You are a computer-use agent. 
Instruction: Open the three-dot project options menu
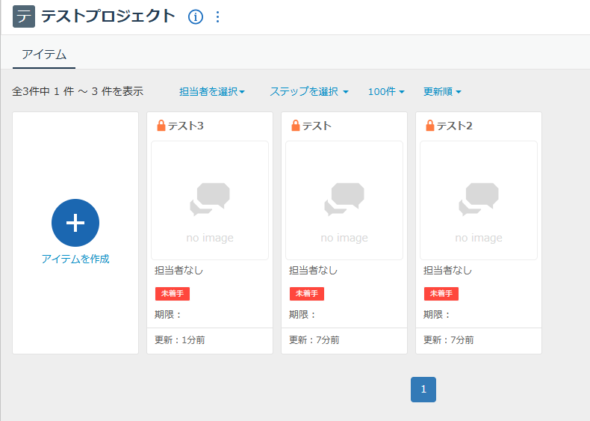217,16
